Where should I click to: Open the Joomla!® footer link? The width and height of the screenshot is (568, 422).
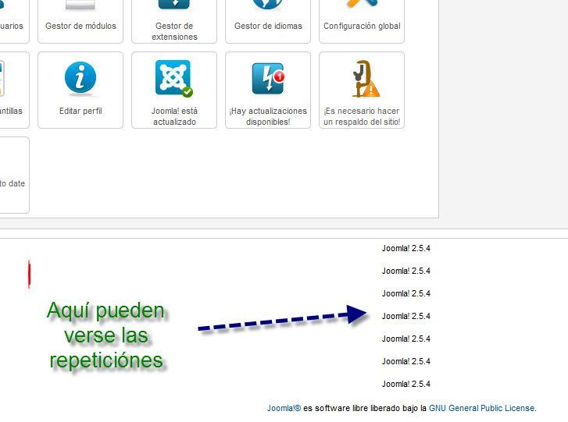pyautogui.click(x=284, y=408)
